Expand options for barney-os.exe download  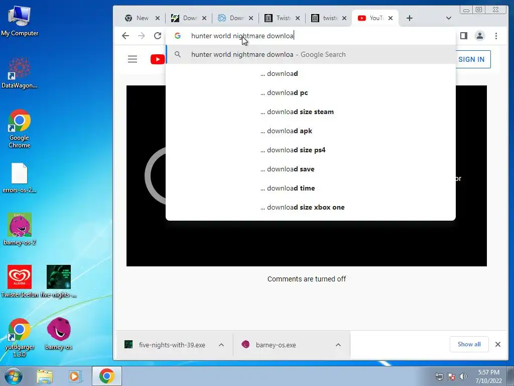pos(338,345)
